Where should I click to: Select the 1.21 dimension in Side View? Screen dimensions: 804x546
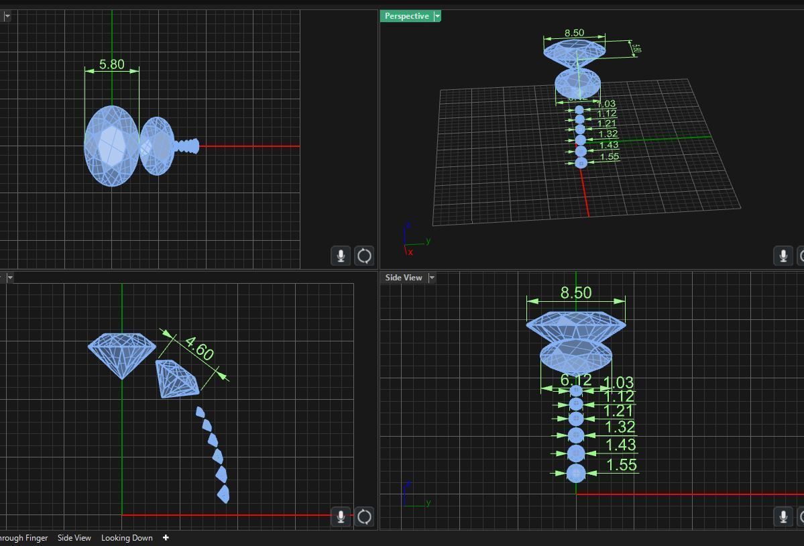tap(618, 411)
